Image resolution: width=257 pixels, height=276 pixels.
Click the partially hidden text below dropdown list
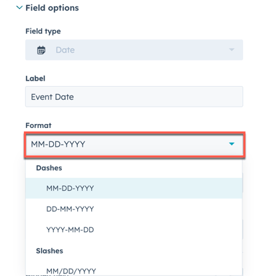click(48, 275)
